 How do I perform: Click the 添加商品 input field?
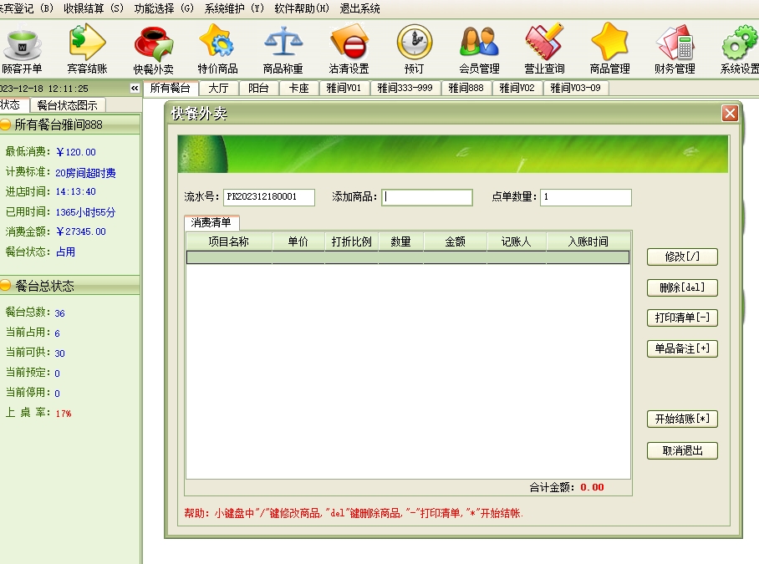tap(427, 198)
